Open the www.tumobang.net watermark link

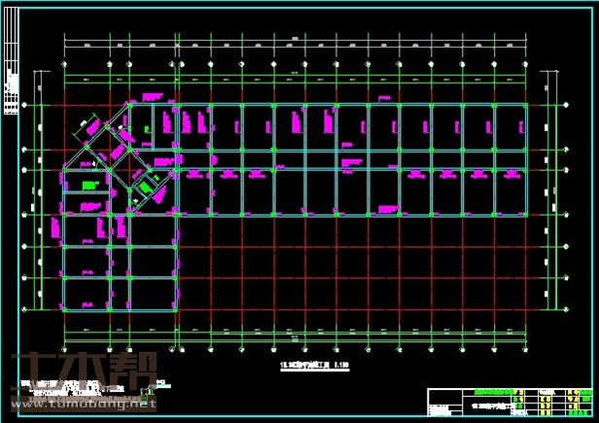pyautogui.click(x=84, y=403)
